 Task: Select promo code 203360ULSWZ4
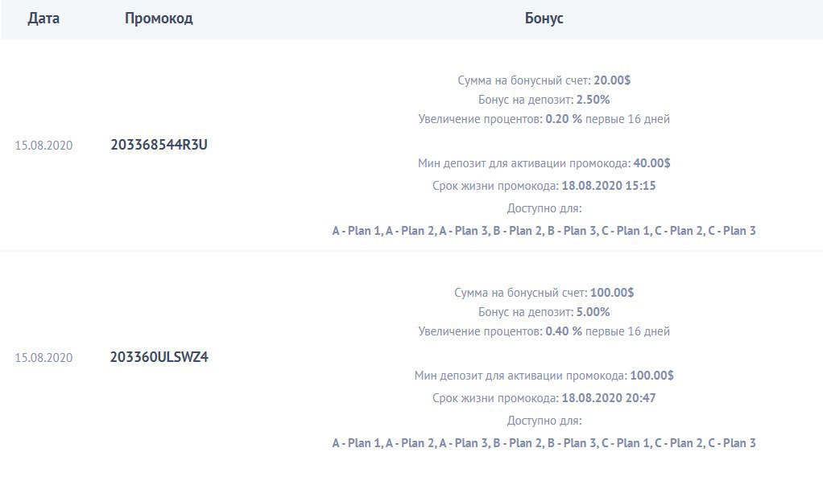[x=159, y=357]
